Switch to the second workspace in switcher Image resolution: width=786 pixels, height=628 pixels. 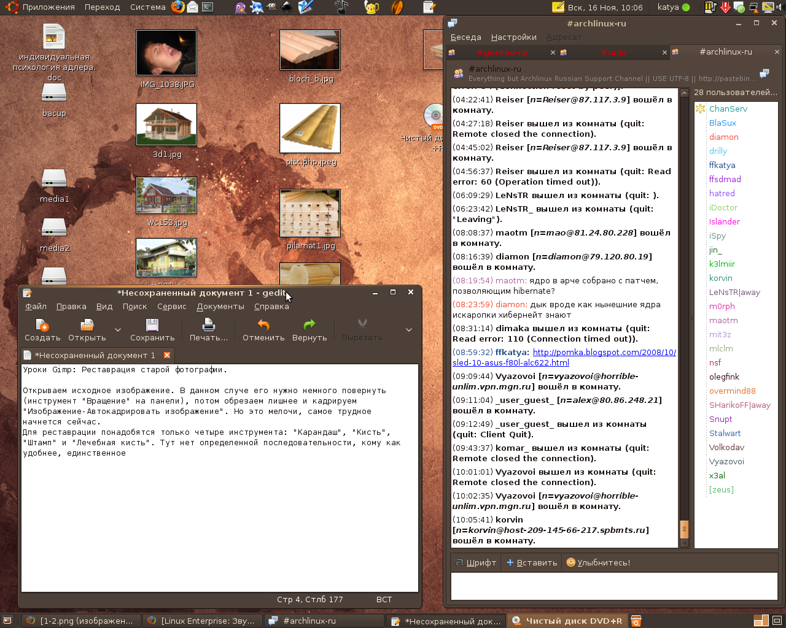click(x=776, y=621)
